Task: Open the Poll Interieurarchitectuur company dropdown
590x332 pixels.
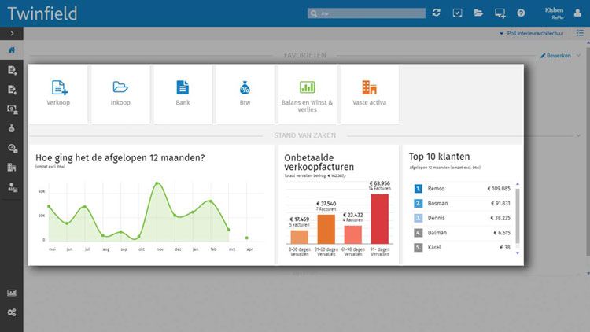Action: click(x=532, y=33)
